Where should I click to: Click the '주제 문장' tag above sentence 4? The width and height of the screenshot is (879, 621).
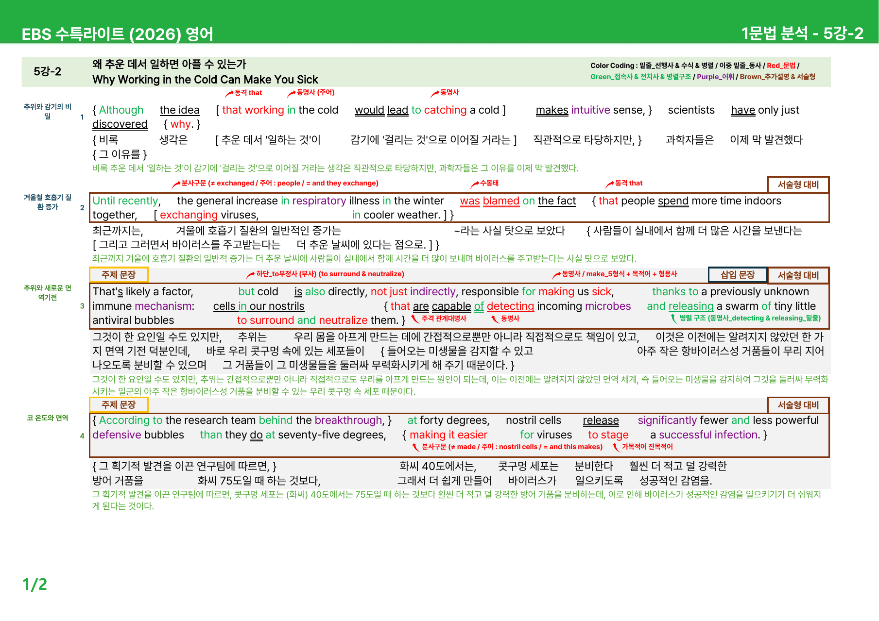coord(119,405)
